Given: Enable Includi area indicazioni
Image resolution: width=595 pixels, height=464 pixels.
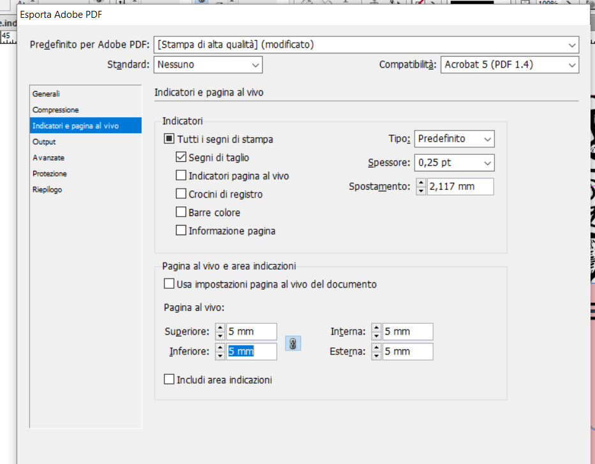Looking at the screenshot, I should click(x=169, y=379).
